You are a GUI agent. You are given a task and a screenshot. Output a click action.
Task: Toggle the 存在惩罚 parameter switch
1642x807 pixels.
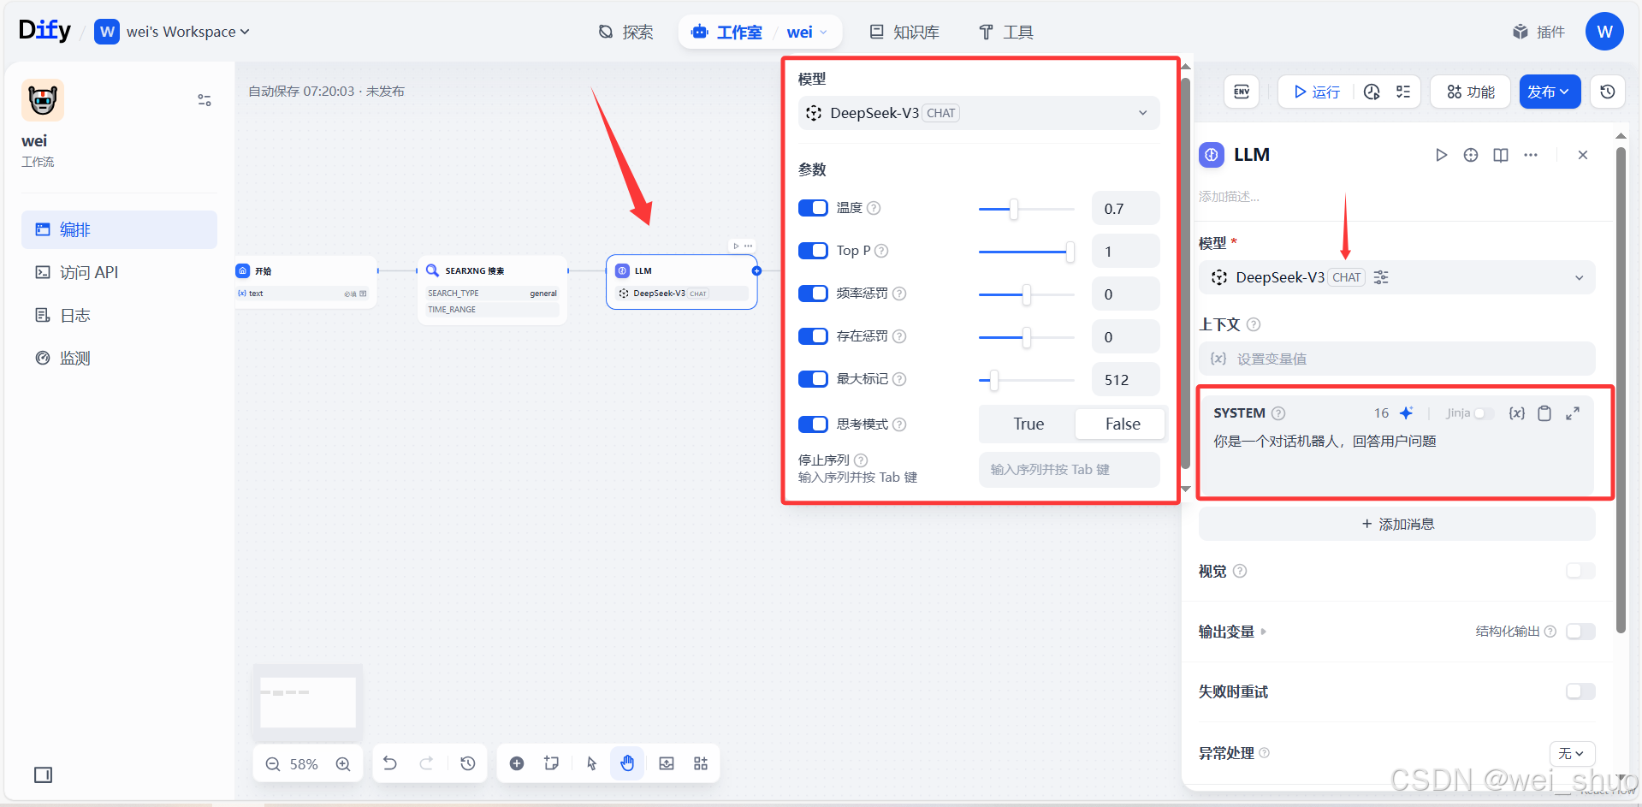813,336
